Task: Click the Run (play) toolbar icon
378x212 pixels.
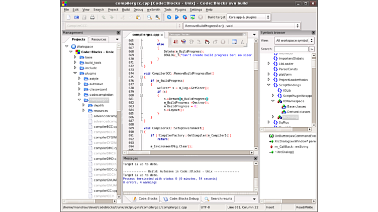Action: (x=177, y=17)
